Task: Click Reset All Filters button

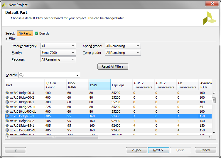Action: (113, 66)
